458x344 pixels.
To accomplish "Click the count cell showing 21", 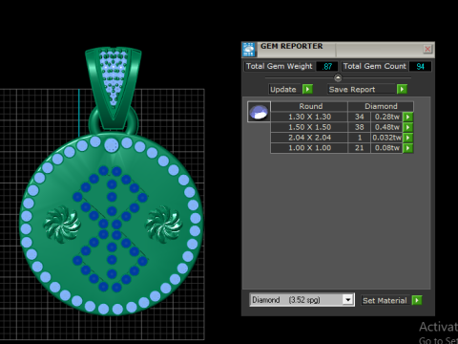I will [x=360, y=148].
